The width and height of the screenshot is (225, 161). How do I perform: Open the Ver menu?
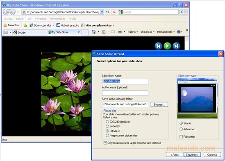[x=30, y=19]
